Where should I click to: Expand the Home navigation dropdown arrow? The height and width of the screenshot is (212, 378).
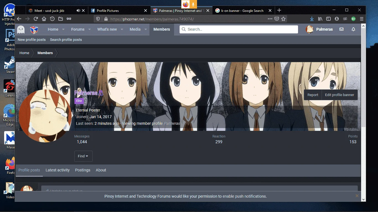[63, 29]
